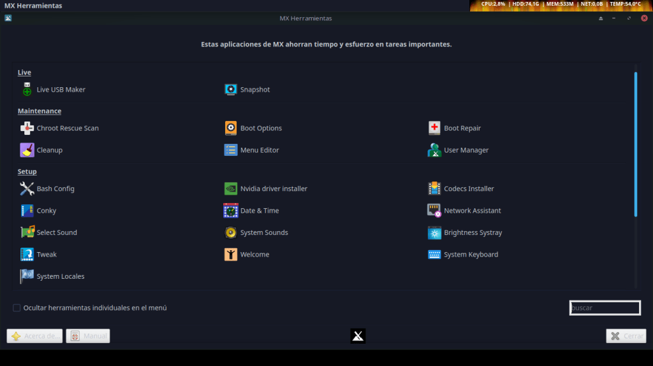Open the Manual button
The image size is (653, 366).
(88, 336)
